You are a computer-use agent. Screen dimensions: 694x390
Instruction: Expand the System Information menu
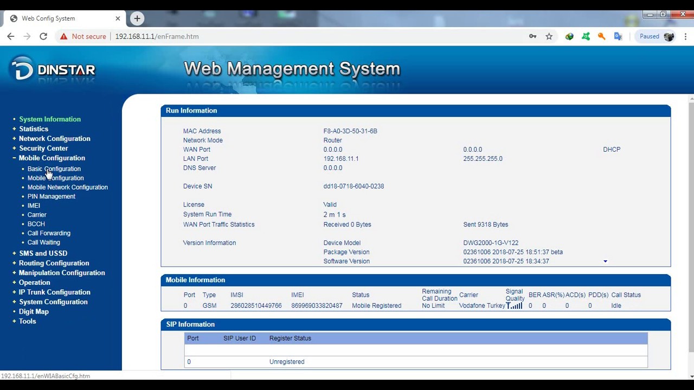(x=50, y=119)
